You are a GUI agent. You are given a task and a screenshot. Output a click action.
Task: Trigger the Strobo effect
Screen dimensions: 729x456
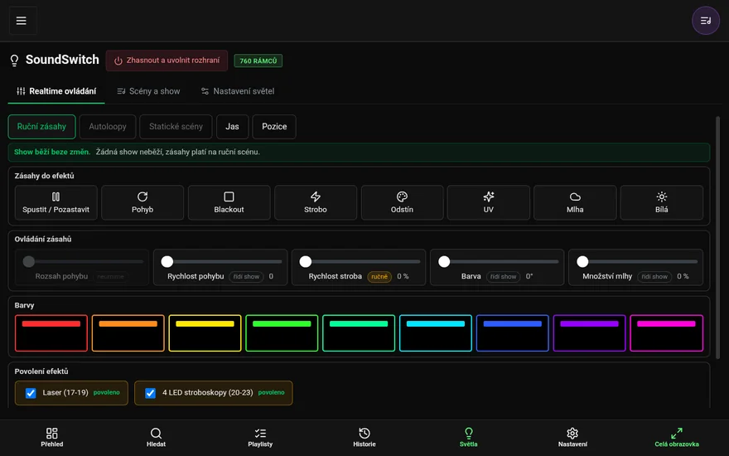click(316, 202)
